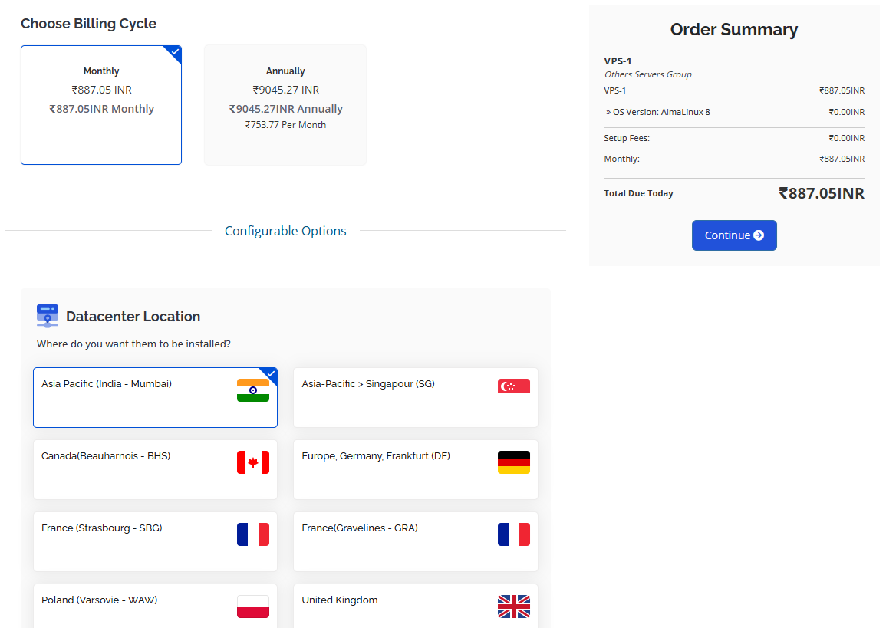Click the Germany flag icon
Screen dimensions: 886x628
pos(513,462)
